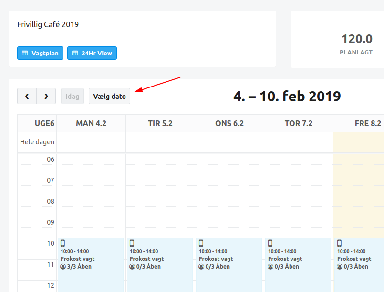Click the empty 08 slot on Tuesday
Screen dimensions: 384x292
tap(160, 201)
